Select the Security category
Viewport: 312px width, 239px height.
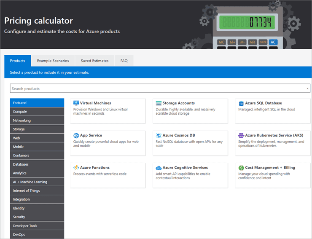(x=37, y=217)
